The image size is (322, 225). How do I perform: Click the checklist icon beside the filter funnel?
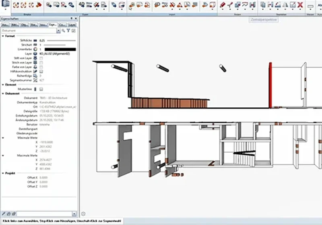tap(74, 31)
